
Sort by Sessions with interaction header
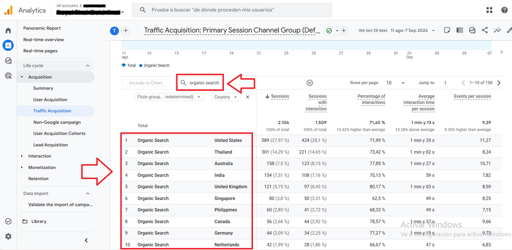click(316, 102)
